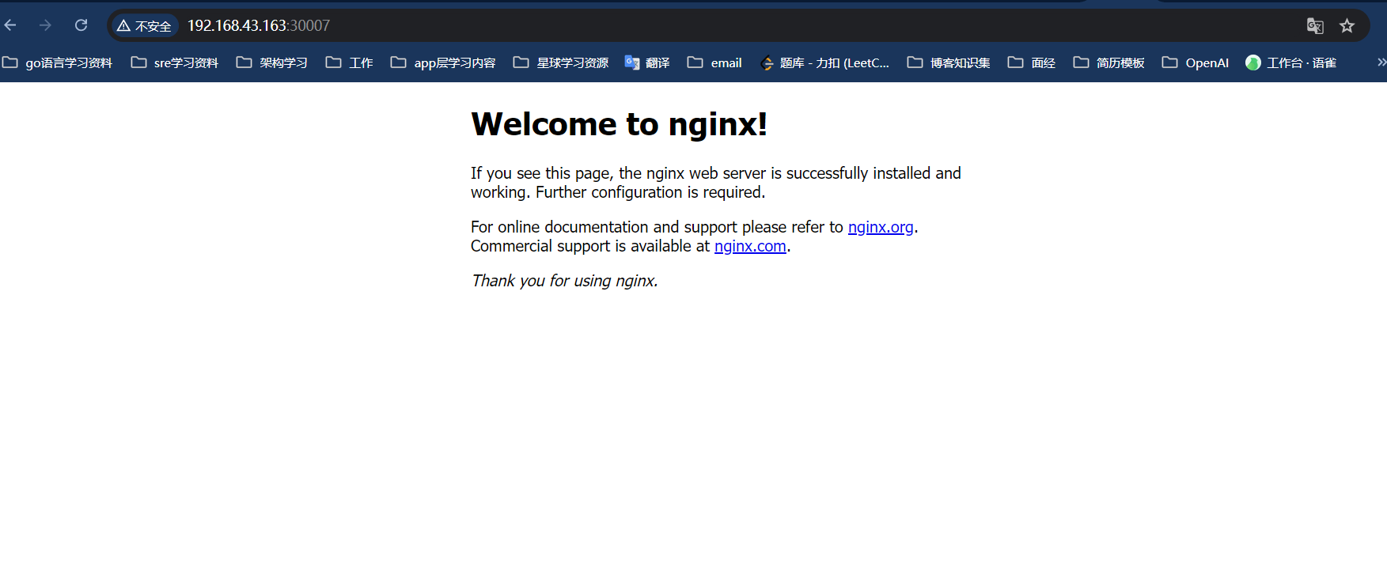Open the 不安全 site security warning
Image resolution: width=1387 pixels, height=579 pixels.
pyautogui.click(x=144, y=26)
